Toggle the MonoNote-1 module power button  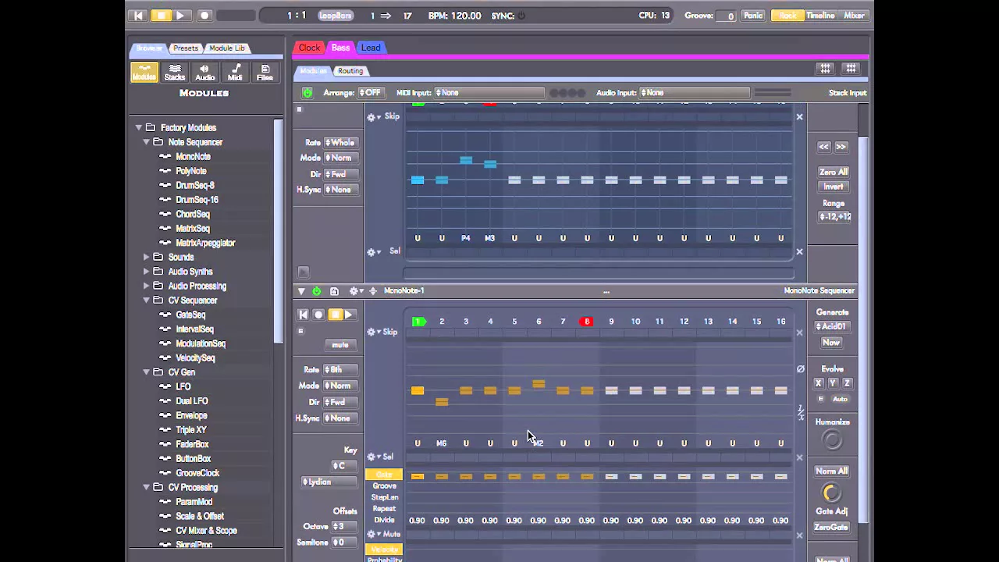click(x=316, y=291)
